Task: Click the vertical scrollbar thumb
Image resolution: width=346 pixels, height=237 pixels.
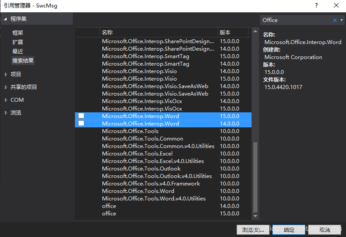Action: pyautogui.click(x=255, y=177)
